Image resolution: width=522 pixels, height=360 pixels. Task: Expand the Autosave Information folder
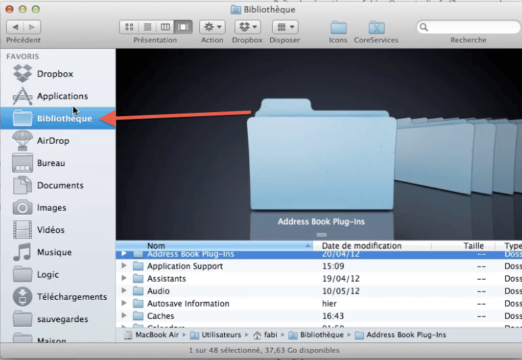coord(124,303)
